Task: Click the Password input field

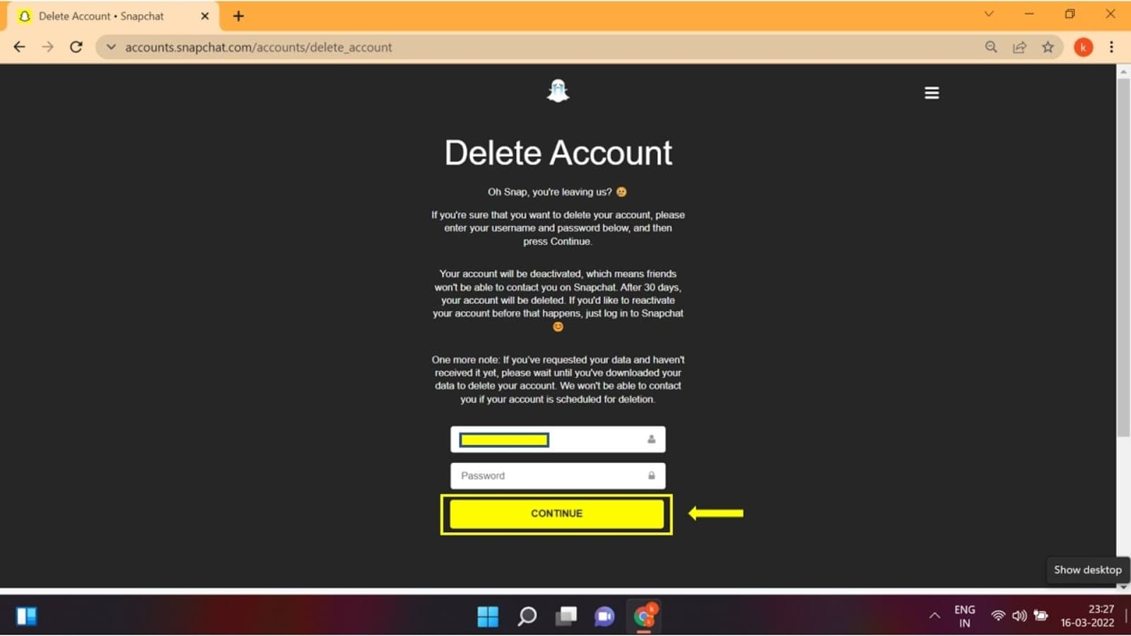Action: pos(558,476)
